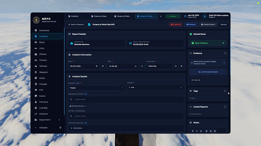This screenshot has width=261, height=146.
Task: Switch to the Forgery at Grap... tab
Action: 99,16
